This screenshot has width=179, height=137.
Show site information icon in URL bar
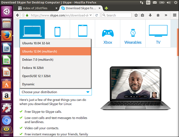pyautogui.click(x=23, y=15)
